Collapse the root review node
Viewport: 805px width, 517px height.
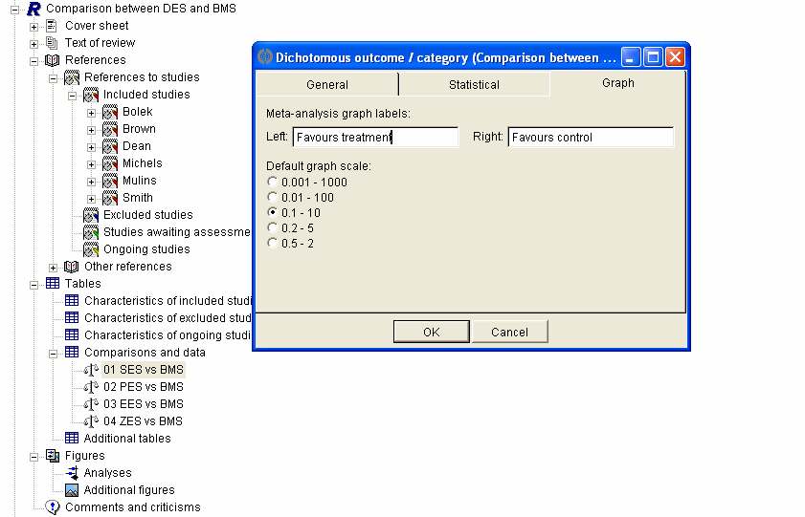coord(15,10)
